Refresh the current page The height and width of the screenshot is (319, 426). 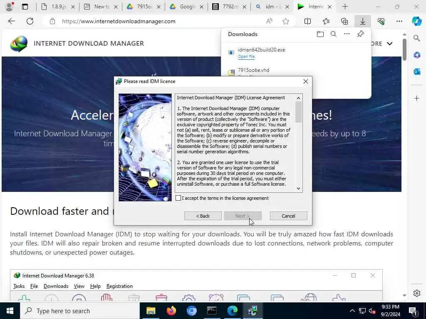[x=30, y=21]
